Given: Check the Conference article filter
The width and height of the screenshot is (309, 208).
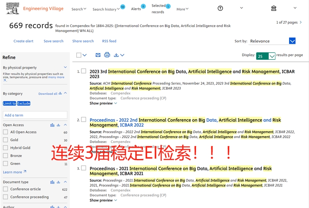Looking at the screenshot, I should tap(5, 189).
